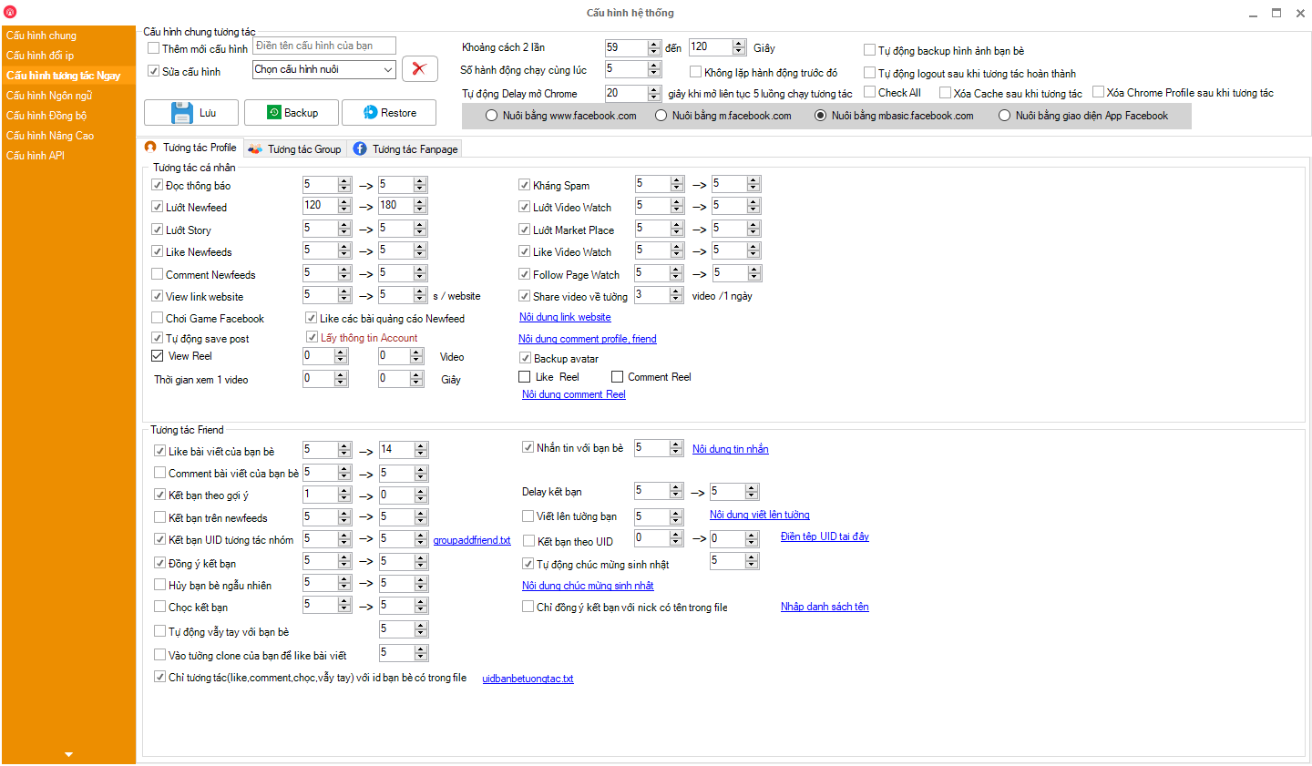Click the Tương tác Group people icon

click(255, 148)
